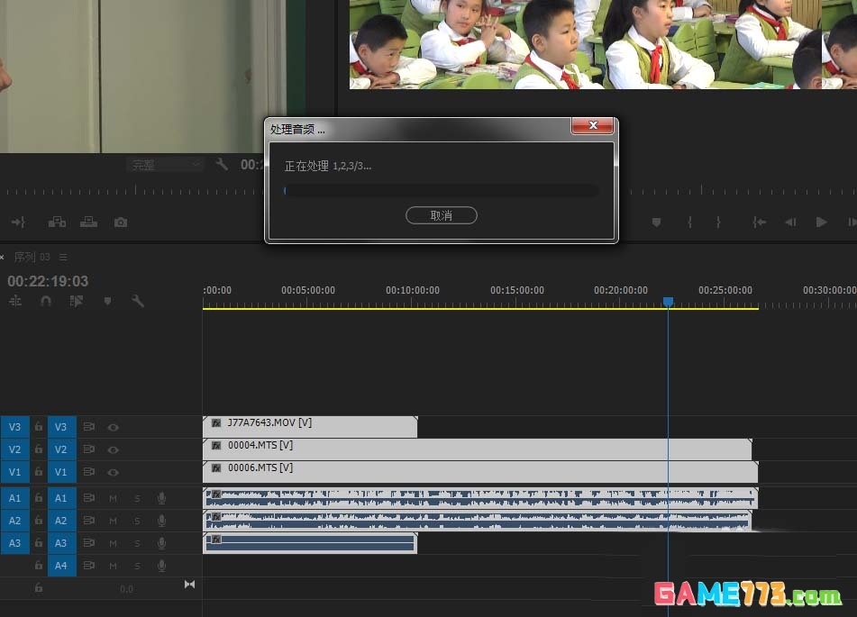The height and width of the screenshot is (617, 857).
Task: Toggle sync lock on V2 track
Action: [89, 449]
